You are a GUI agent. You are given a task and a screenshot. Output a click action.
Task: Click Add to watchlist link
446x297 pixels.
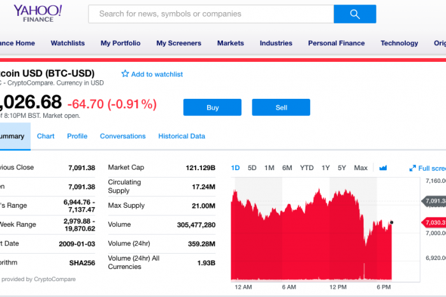tap(157, 74)
